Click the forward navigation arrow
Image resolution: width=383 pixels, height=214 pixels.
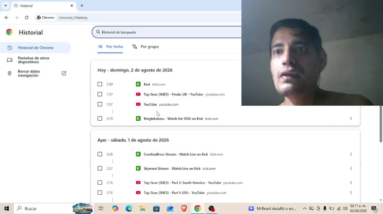pos(16,18)
